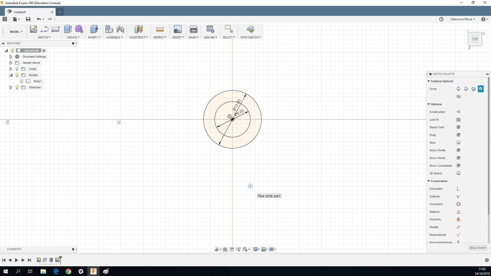Click the Stop Sketch toolbar icon

pyautogui.click(x=250, y=29)
